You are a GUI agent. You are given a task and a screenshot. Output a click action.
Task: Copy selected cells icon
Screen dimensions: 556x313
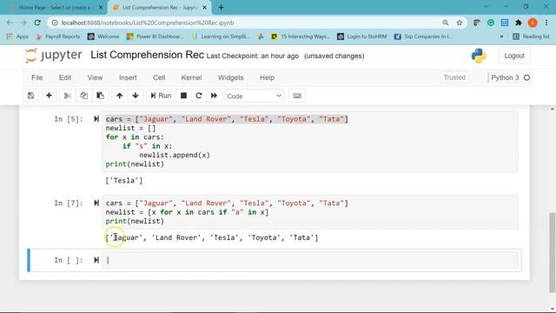pos(84,96)
